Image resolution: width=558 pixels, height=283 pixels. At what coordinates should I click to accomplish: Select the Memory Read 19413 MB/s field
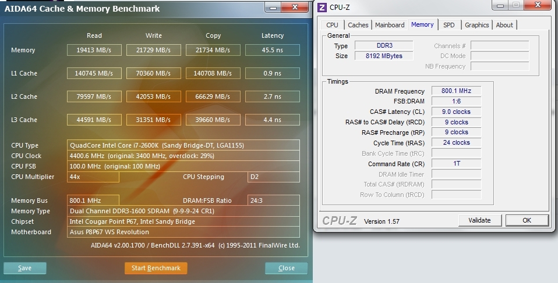point(95,50)
